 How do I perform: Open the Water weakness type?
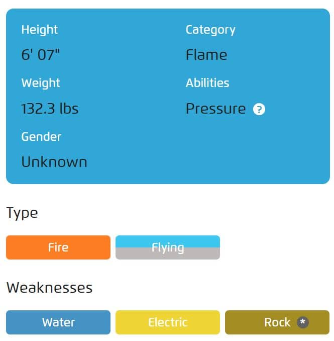tap(58, 322)
